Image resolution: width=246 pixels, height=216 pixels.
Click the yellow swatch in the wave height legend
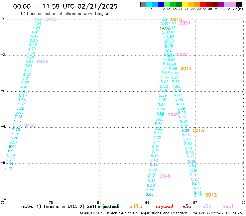185,4
